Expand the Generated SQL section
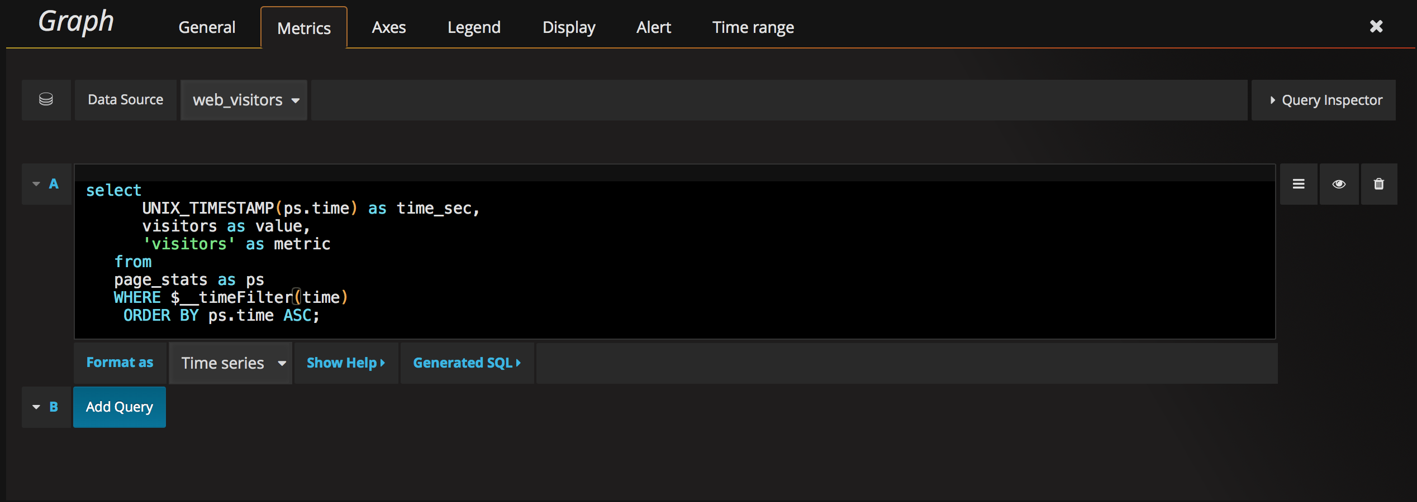Screen dimensions: 1417x502 (x=467, y=363)
